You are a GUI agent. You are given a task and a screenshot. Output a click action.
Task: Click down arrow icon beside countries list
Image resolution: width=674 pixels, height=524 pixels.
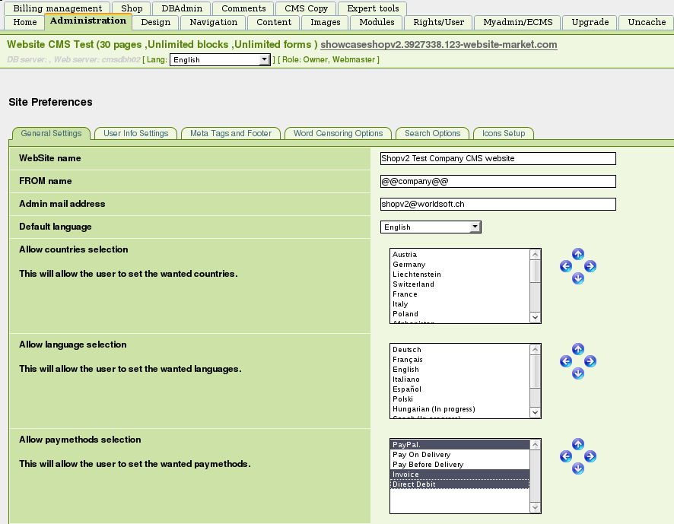(578, 278)
